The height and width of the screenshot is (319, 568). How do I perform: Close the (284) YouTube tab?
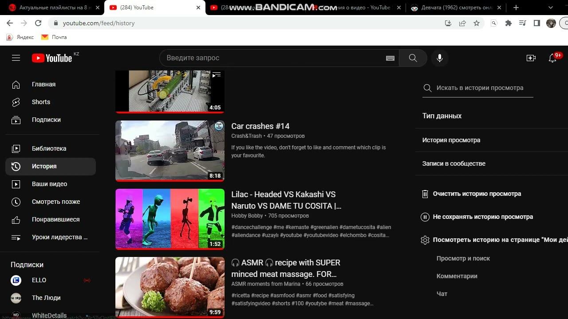198,8
